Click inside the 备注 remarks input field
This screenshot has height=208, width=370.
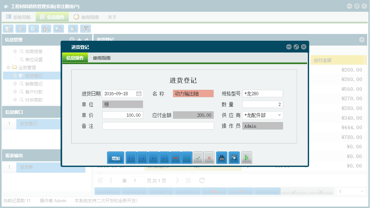(158, 126)
